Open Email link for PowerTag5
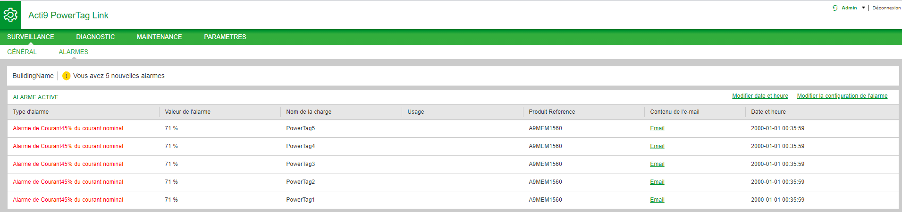Screen dimensions: 902x212 657,128
